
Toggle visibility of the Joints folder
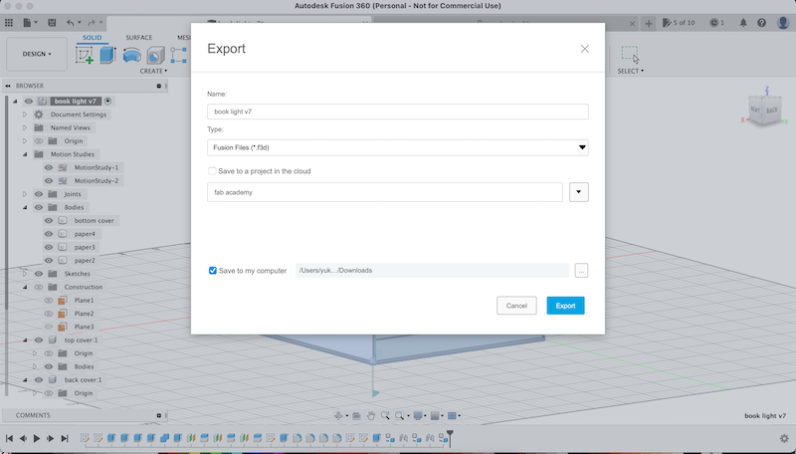pyautogui.click(x=39, y=194)
